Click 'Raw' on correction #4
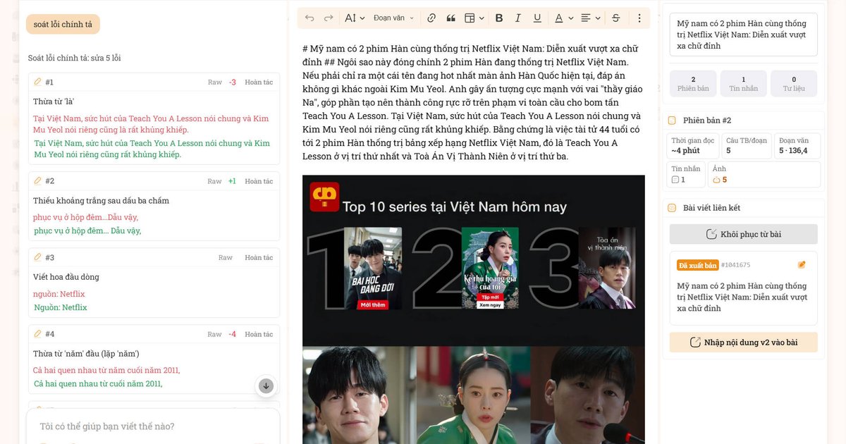This screenshot has height=444, width=846. coord(215,334)
